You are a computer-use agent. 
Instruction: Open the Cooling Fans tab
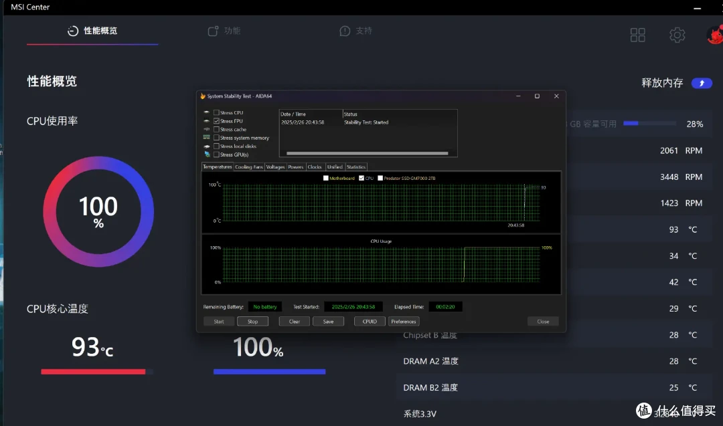point(249,167)
